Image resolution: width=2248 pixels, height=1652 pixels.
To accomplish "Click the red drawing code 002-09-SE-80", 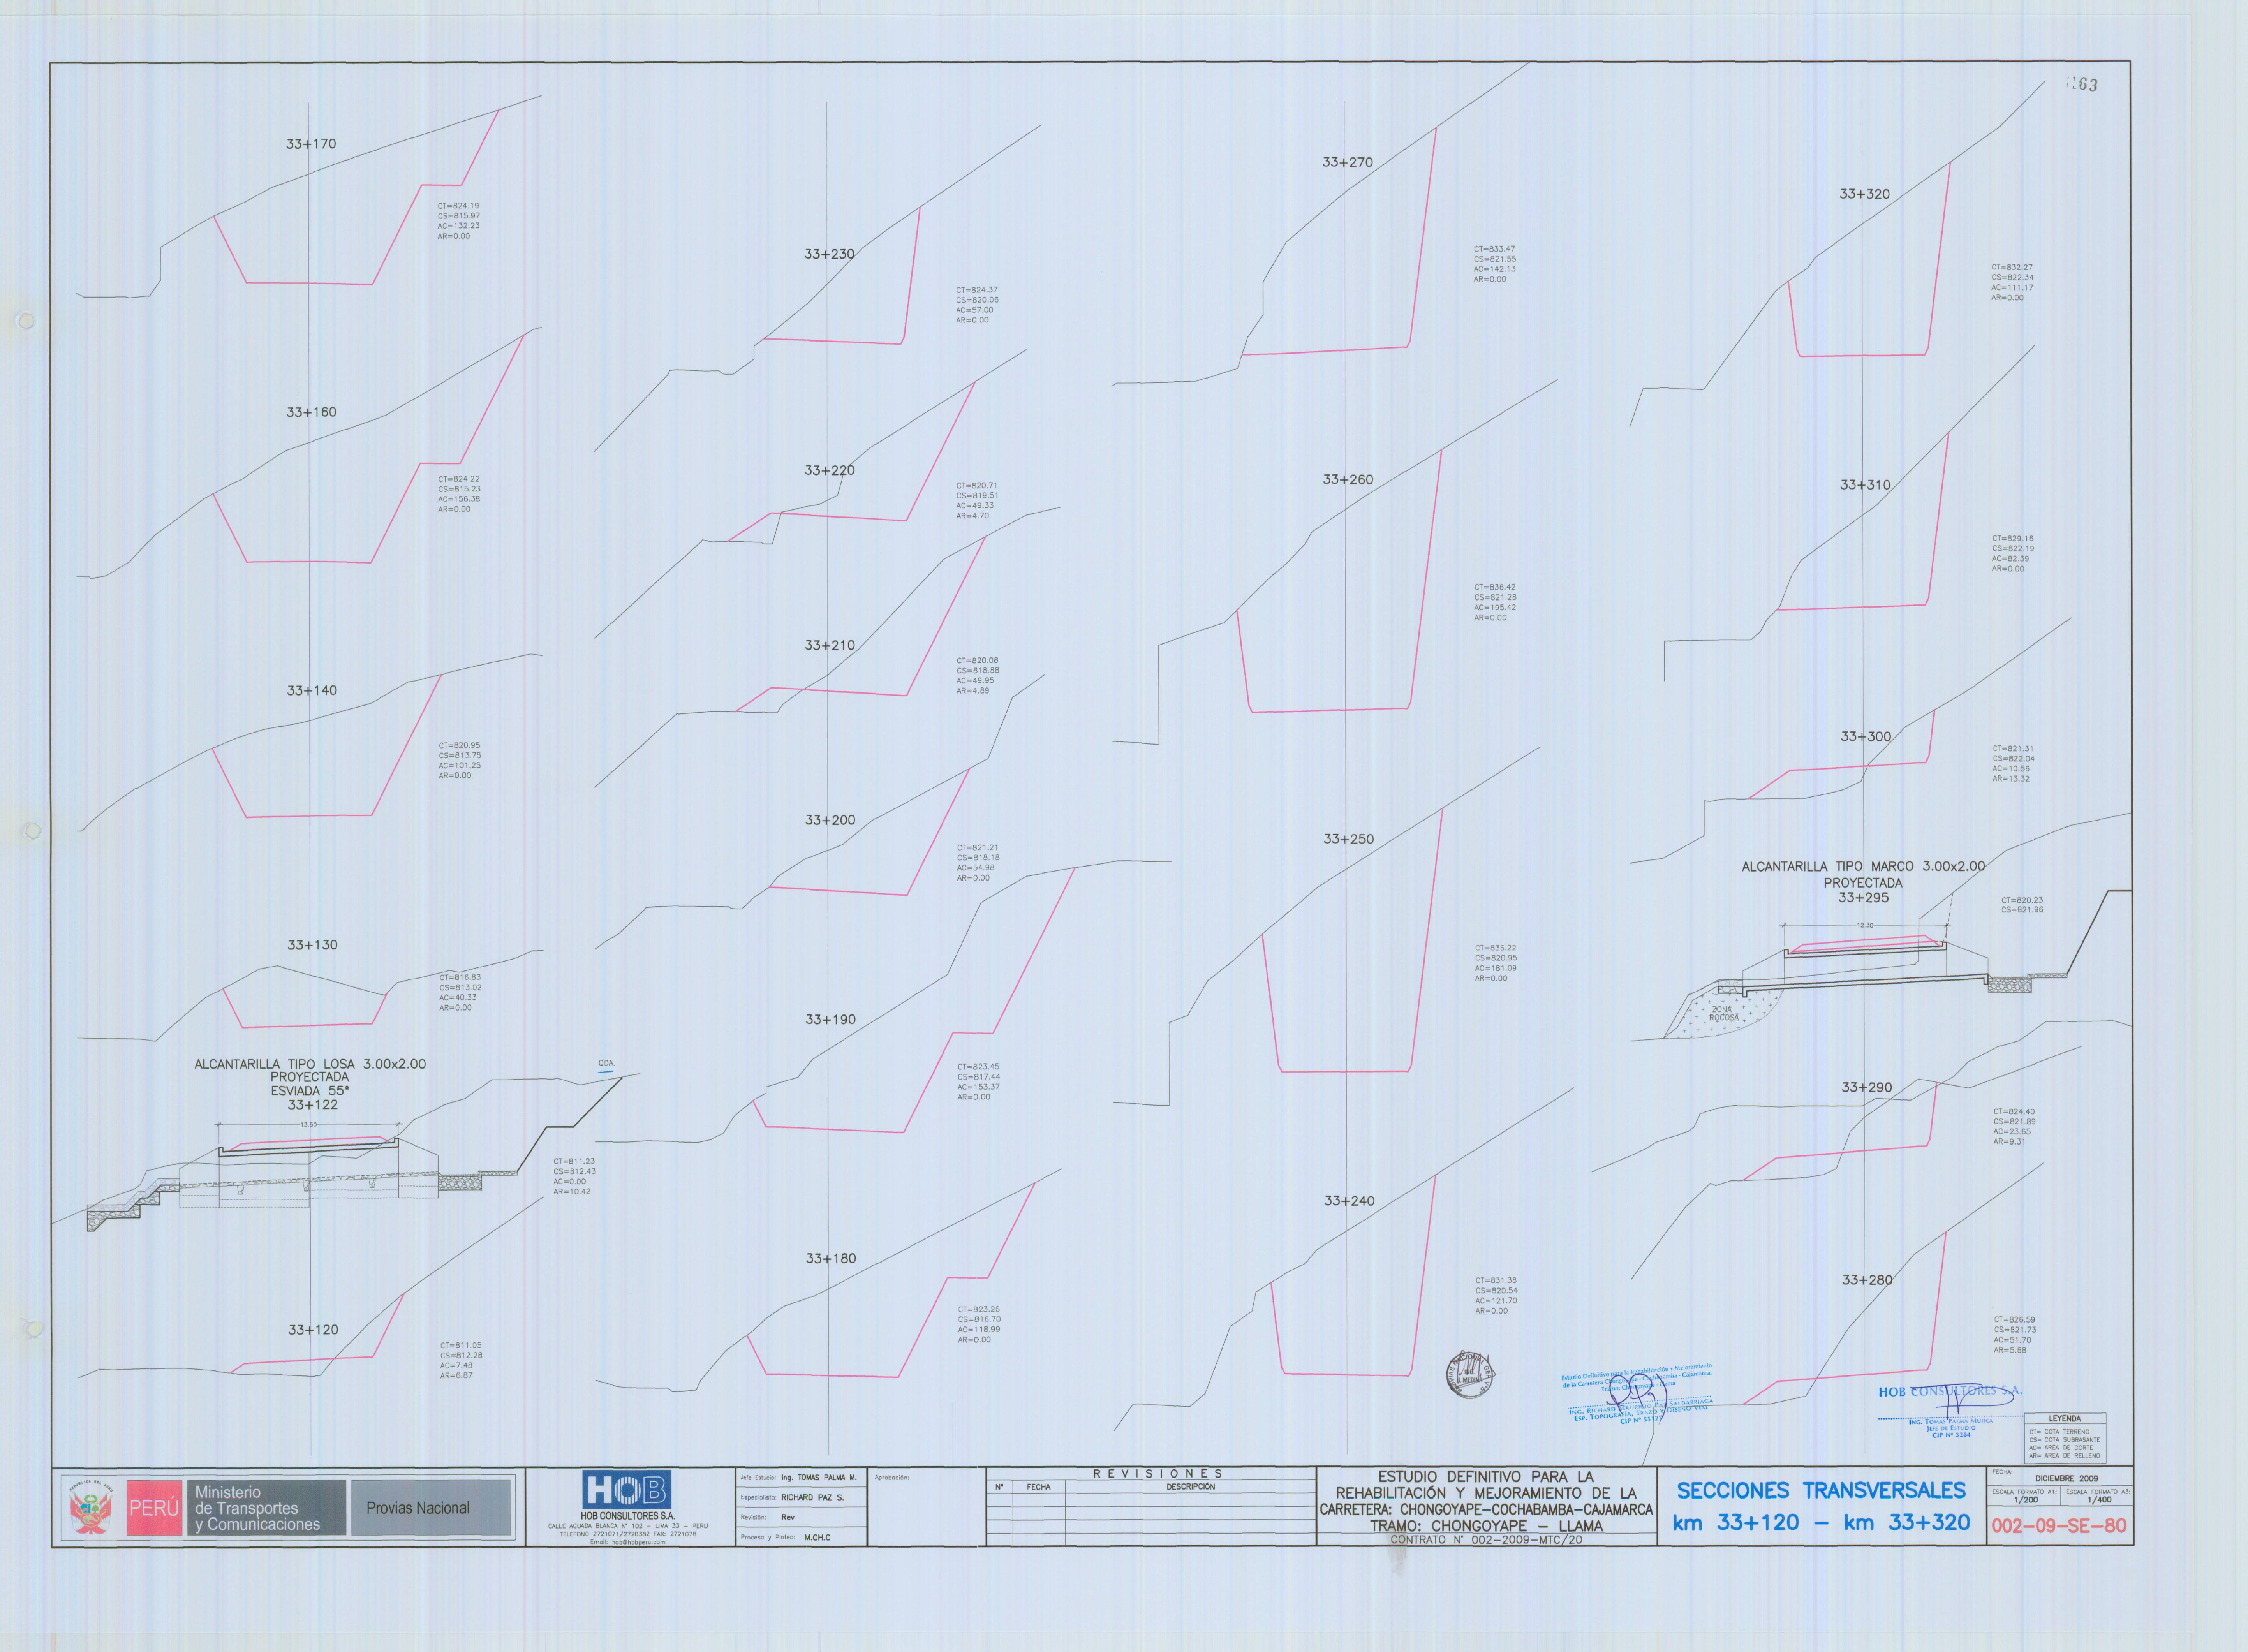I will pos(2059,1526).
